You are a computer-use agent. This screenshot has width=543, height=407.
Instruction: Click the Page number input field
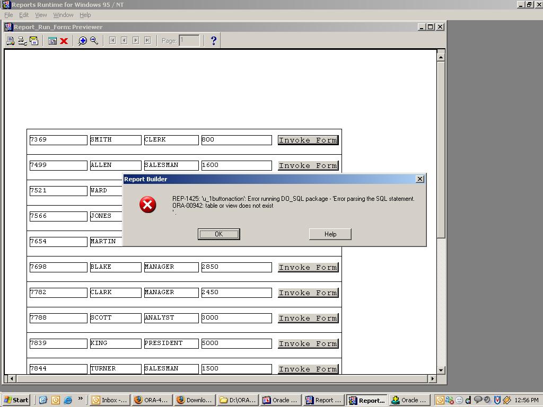tap(189, 41)
